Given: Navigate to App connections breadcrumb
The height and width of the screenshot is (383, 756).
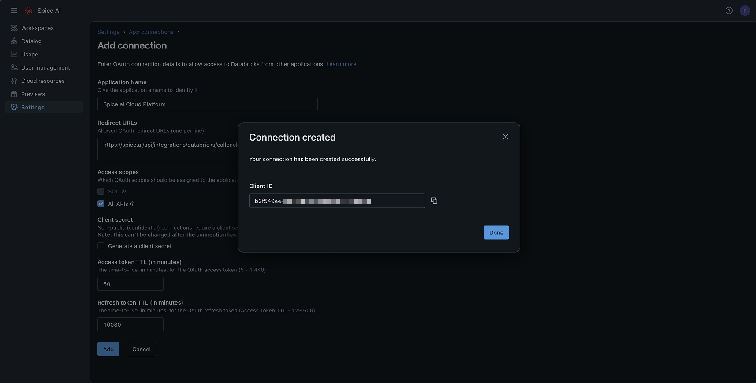Looking at the screenshot, I should 151,32.
